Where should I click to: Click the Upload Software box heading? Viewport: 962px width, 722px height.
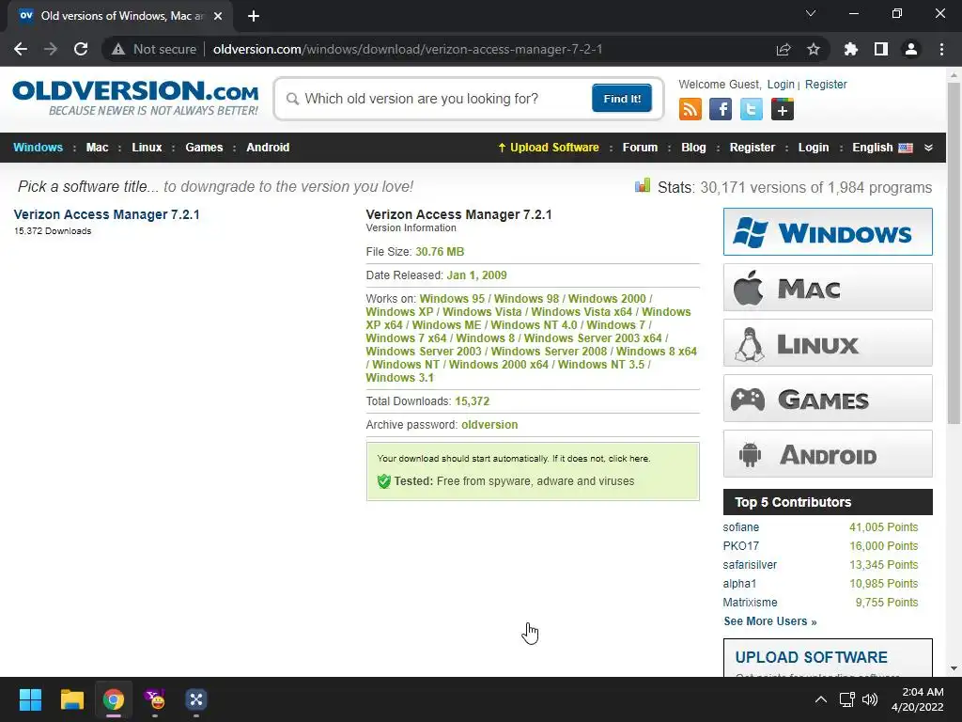(x=811, y=657)
